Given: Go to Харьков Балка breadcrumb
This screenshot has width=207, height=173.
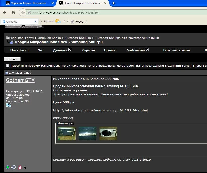Looking at the screenshot, I should tap(49, 38).
